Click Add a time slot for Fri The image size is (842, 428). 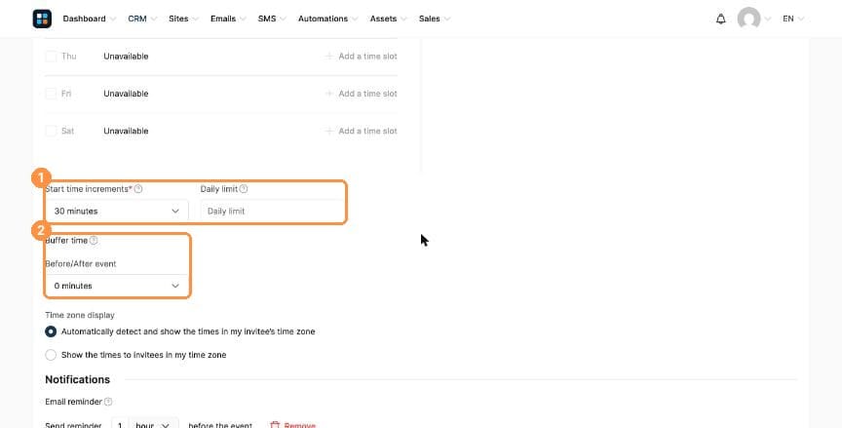367,94
